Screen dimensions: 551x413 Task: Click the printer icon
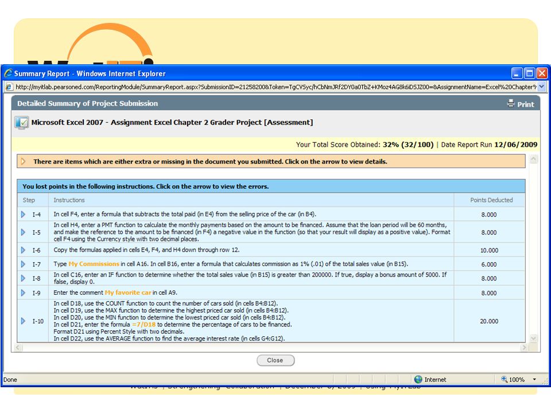[511, 103]
